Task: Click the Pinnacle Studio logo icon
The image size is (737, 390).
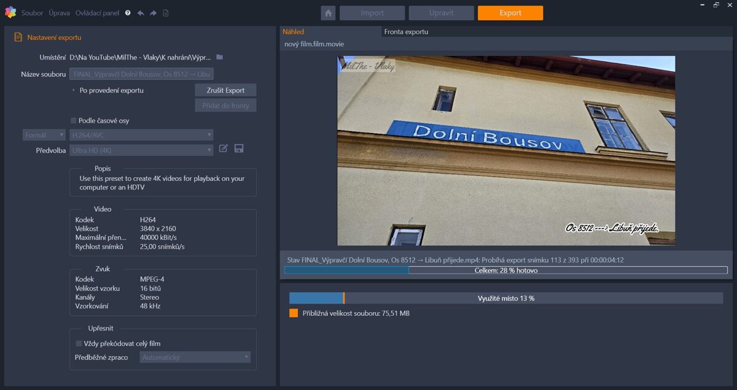Action: [x=10, y=12]
